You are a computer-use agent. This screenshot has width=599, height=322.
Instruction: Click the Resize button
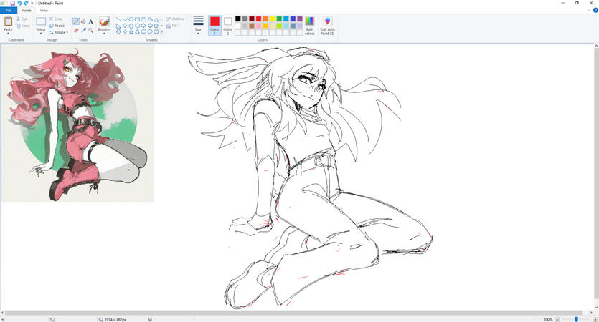59,26
